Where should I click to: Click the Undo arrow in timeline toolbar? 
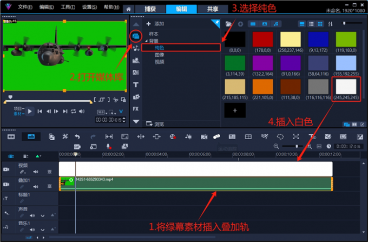click(78, 136)
